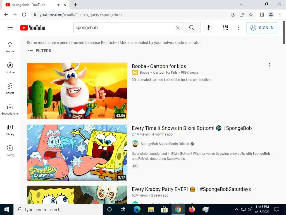The height and width of the screenshot is (215, 286).
Task: Open Task View on taskbar
Action: pos(123,209)
